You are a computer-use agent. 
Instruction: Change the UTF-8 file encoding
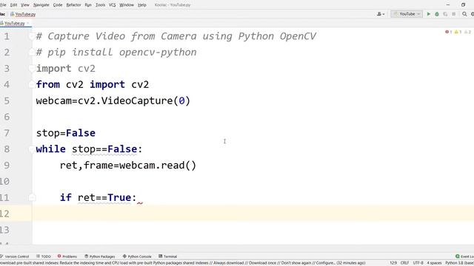pos(418,263)
